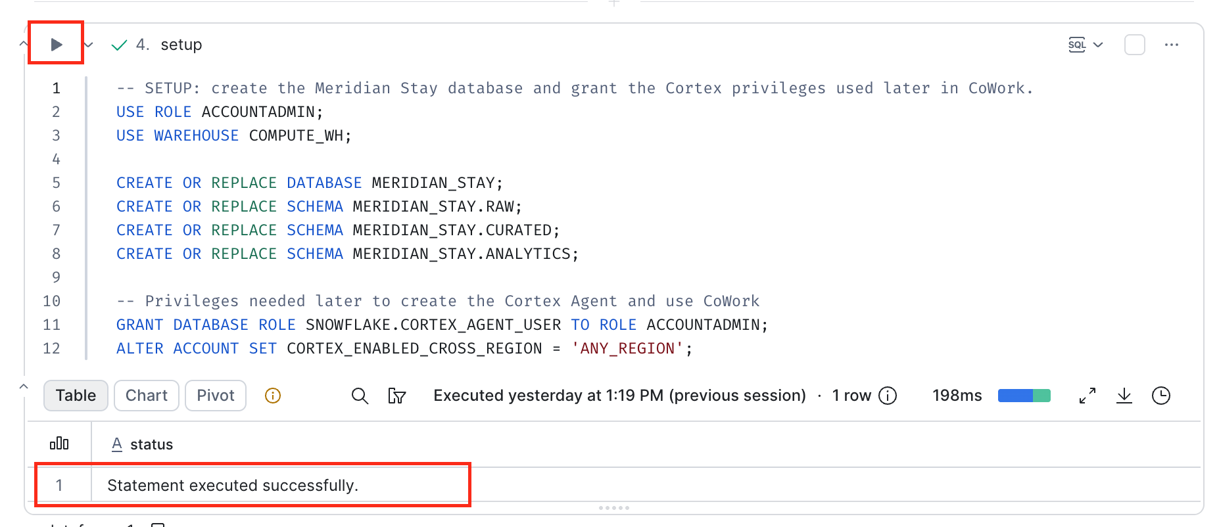
Task: Open search in results table
Action: [x=360, y=396]
